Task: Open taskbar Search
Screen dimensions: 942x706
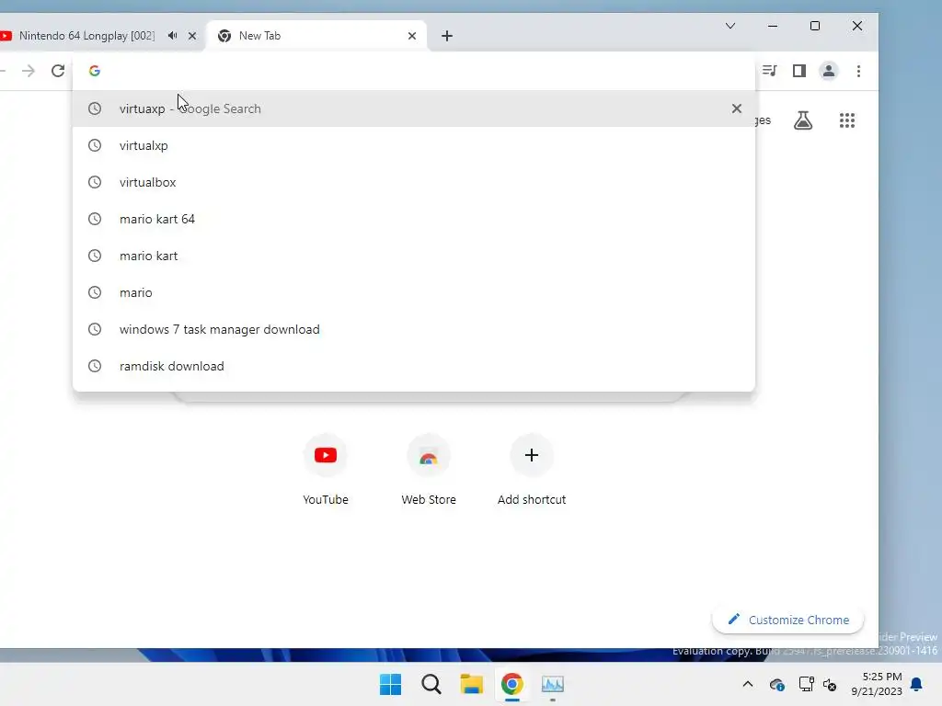Action: coord(431,684)
